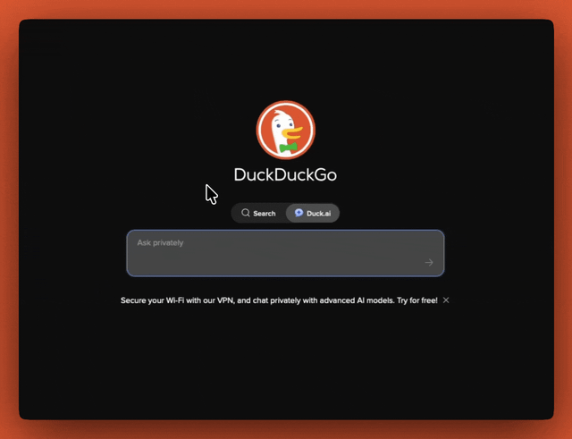Click the empty dark area below the banner

pos(285,367)
